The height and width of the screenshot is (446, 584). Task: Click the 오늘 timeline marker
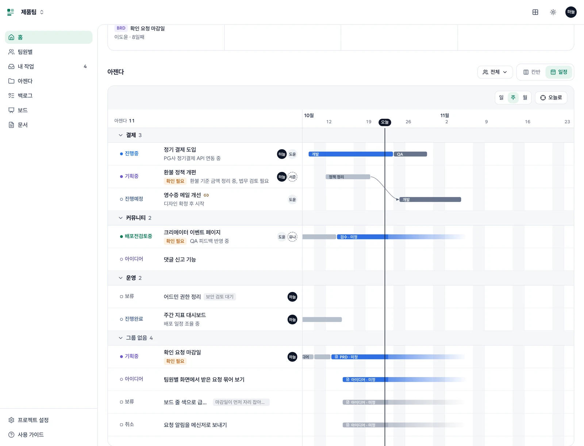(x=385, y=122)
